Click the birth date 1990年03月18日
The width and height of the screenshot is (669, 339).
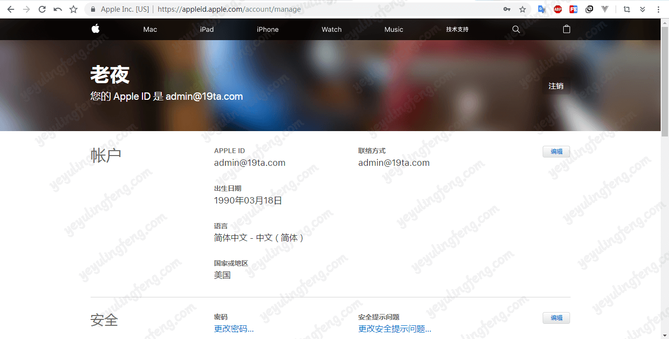pos(248,201)
